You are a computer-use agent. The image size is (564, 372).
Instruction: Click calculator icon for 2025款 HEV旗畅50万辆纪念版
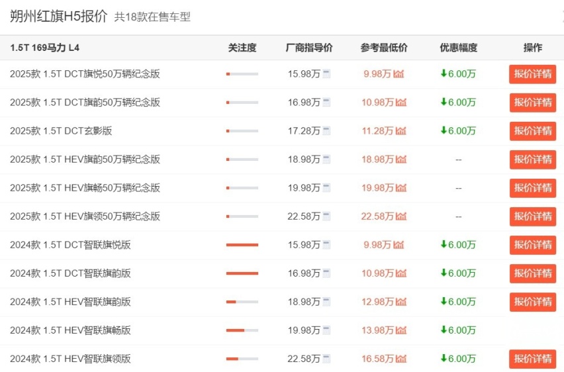click(x=326, y=188)
